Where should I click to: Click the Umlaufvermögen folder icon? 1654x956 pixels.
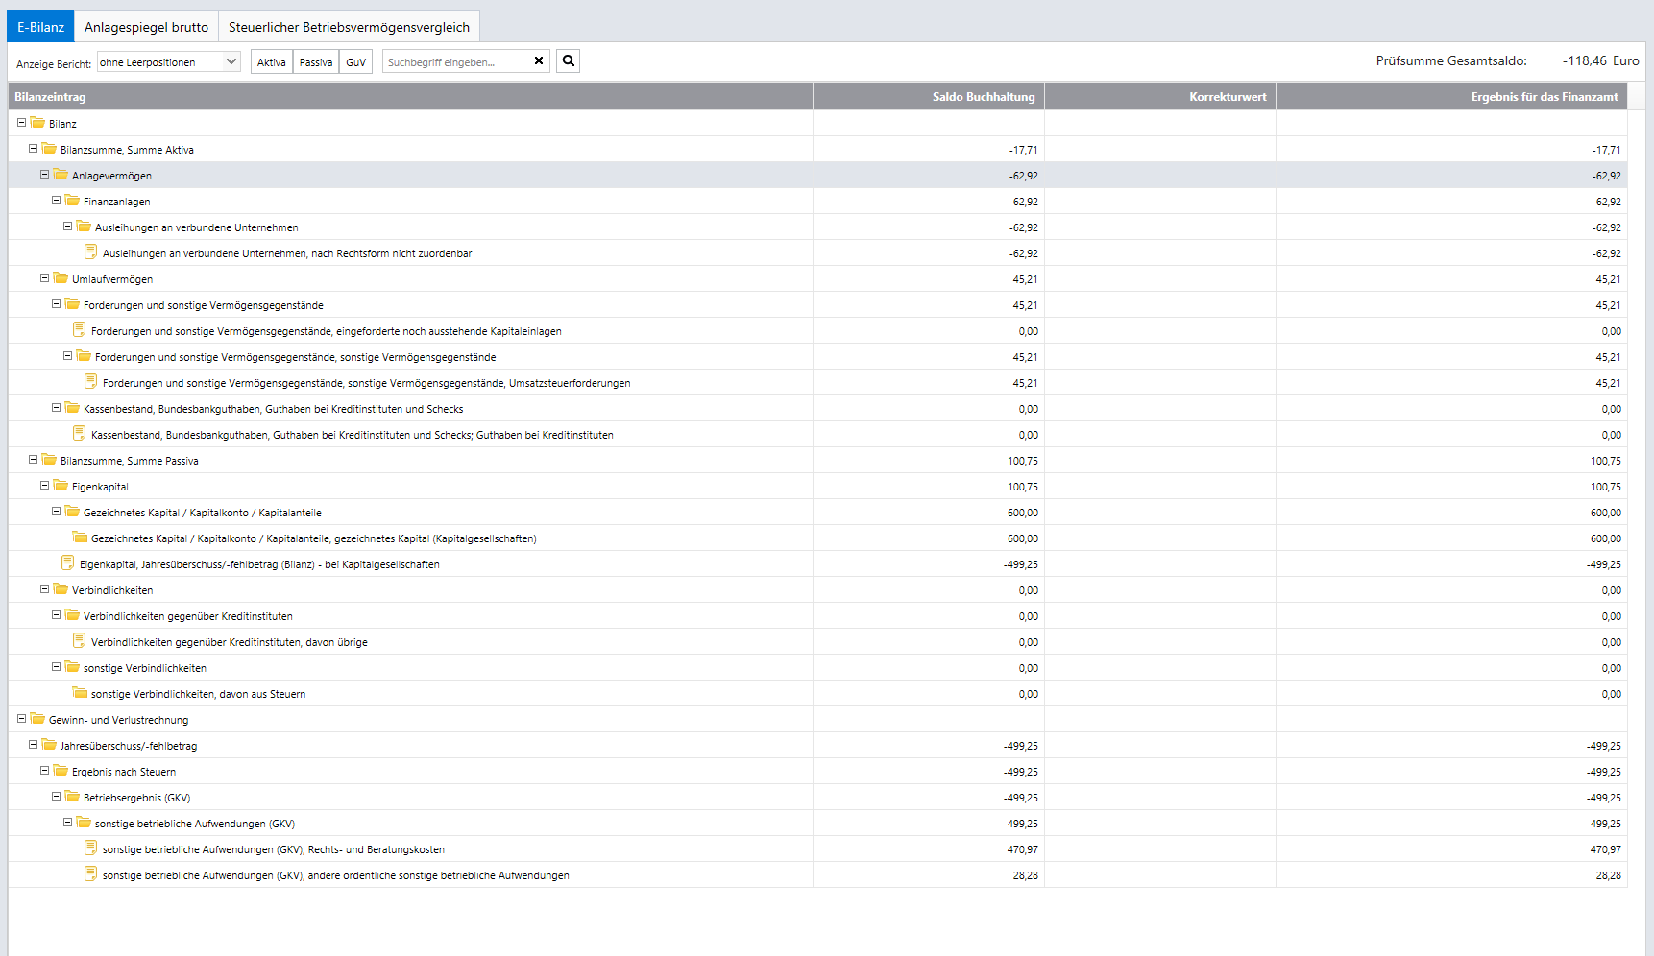(x=61, y=279)
